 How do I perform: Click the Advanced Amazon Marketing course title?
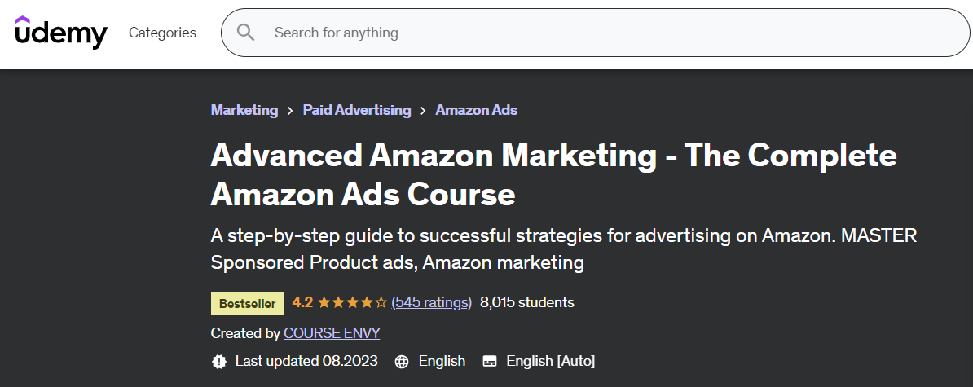coord(553,174)
